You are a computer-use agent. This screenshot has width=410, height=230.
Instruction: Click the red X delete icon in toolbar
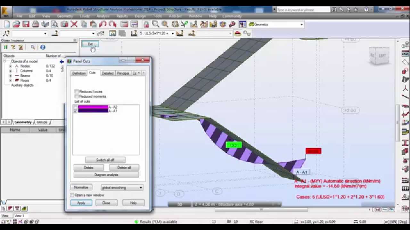[74, 24]
